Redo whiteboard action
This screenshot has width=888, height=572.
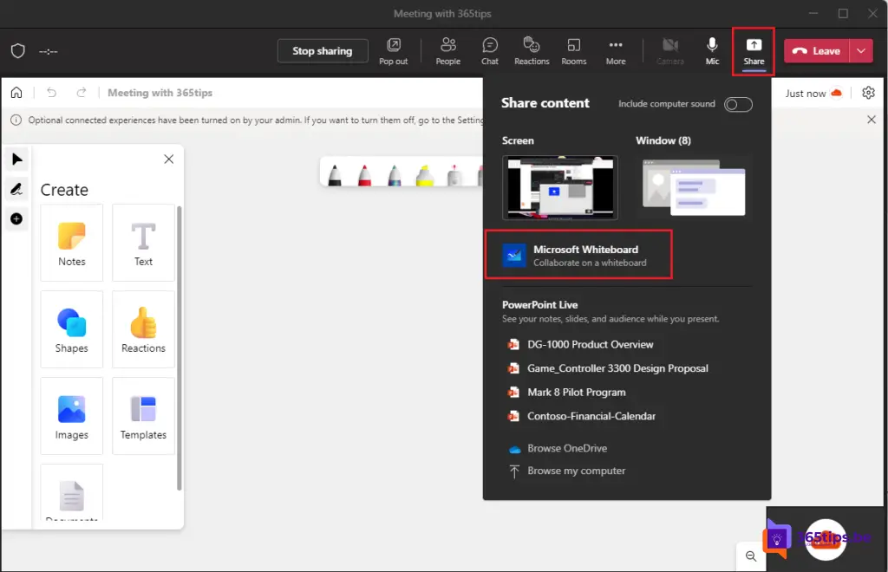(81, 92)
